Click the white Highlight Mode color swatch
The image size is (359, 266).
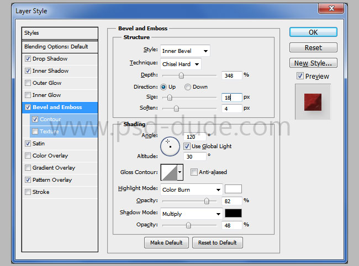click(x=233, y=189)
